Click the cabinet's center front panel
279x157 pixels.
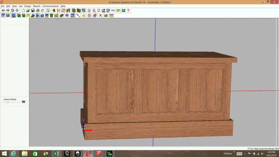click(161, 90)
